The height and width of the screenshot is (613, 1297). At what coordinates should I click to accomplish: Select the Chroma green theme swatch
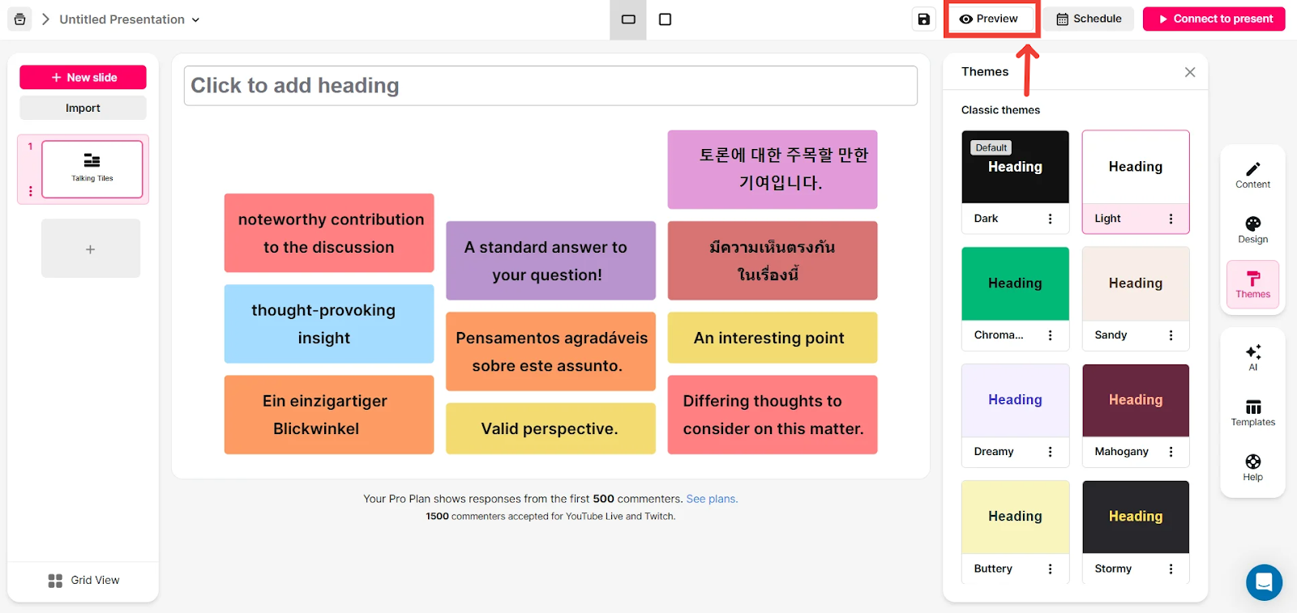tap(1015, 283)
